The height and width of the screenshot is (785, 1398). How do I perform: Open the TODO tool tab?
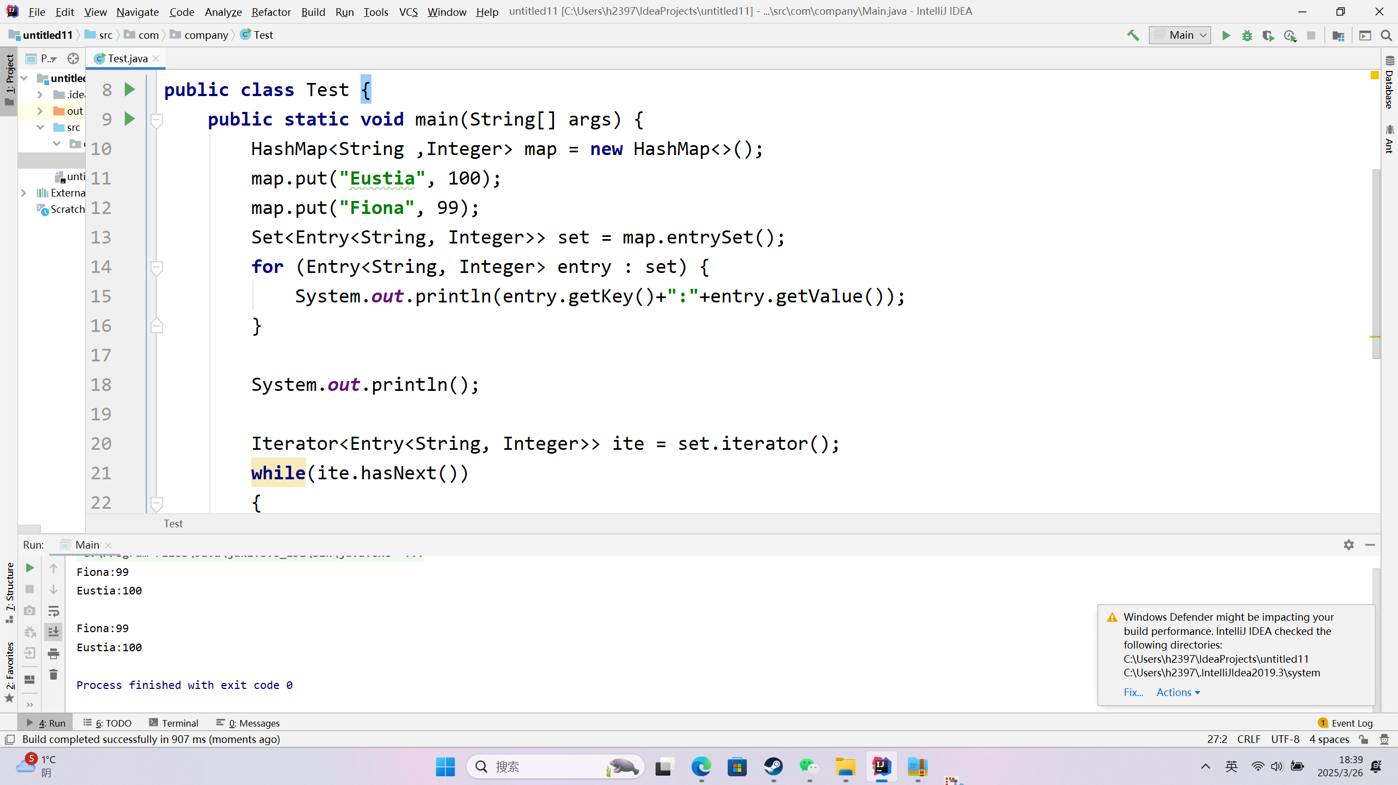[108, 723]
